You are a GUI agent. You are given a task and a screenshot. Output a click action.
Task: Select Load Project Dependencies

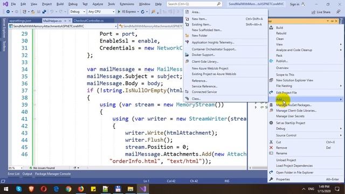pos(294,165)
